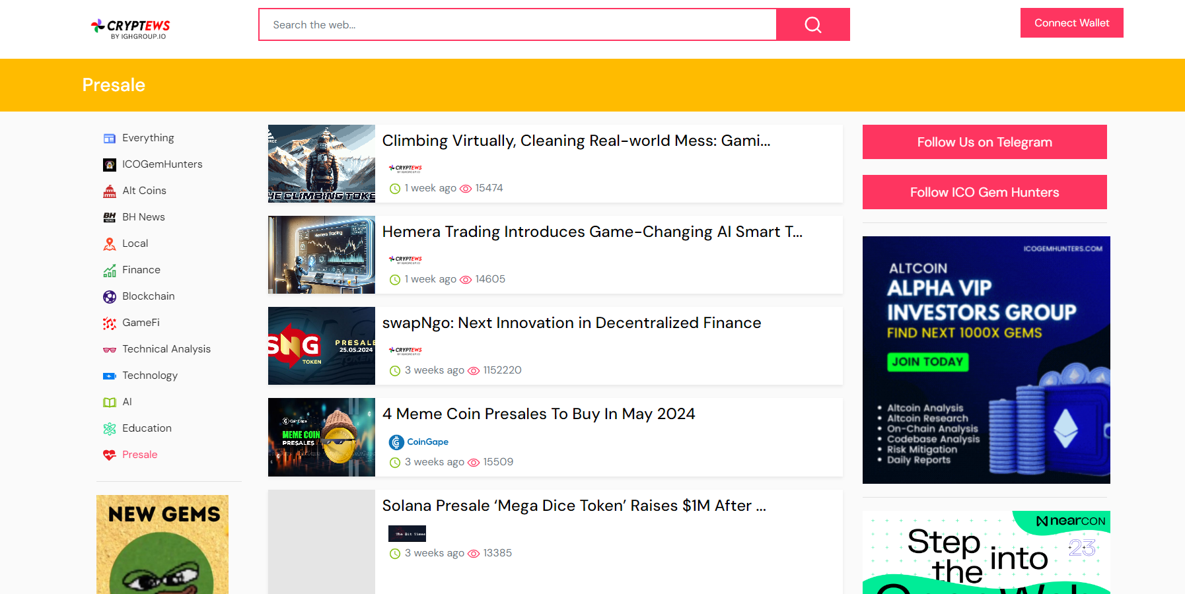The image size is (1185, 594).
Task: Open the Finance category
Action: 141,270
